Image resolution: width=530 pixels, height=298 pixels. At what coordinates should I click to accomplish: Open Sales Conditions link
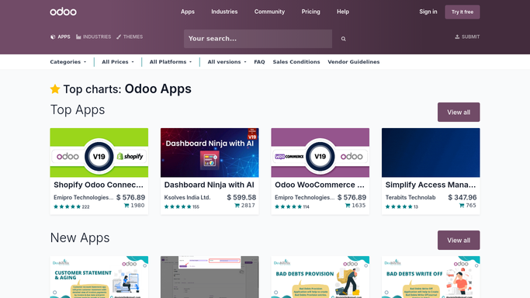(296, 62)
